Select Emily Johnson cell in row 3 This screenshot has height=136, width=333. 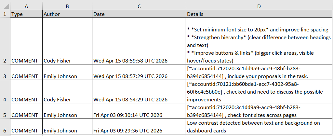pyautogui.click(x=67, y=72)
